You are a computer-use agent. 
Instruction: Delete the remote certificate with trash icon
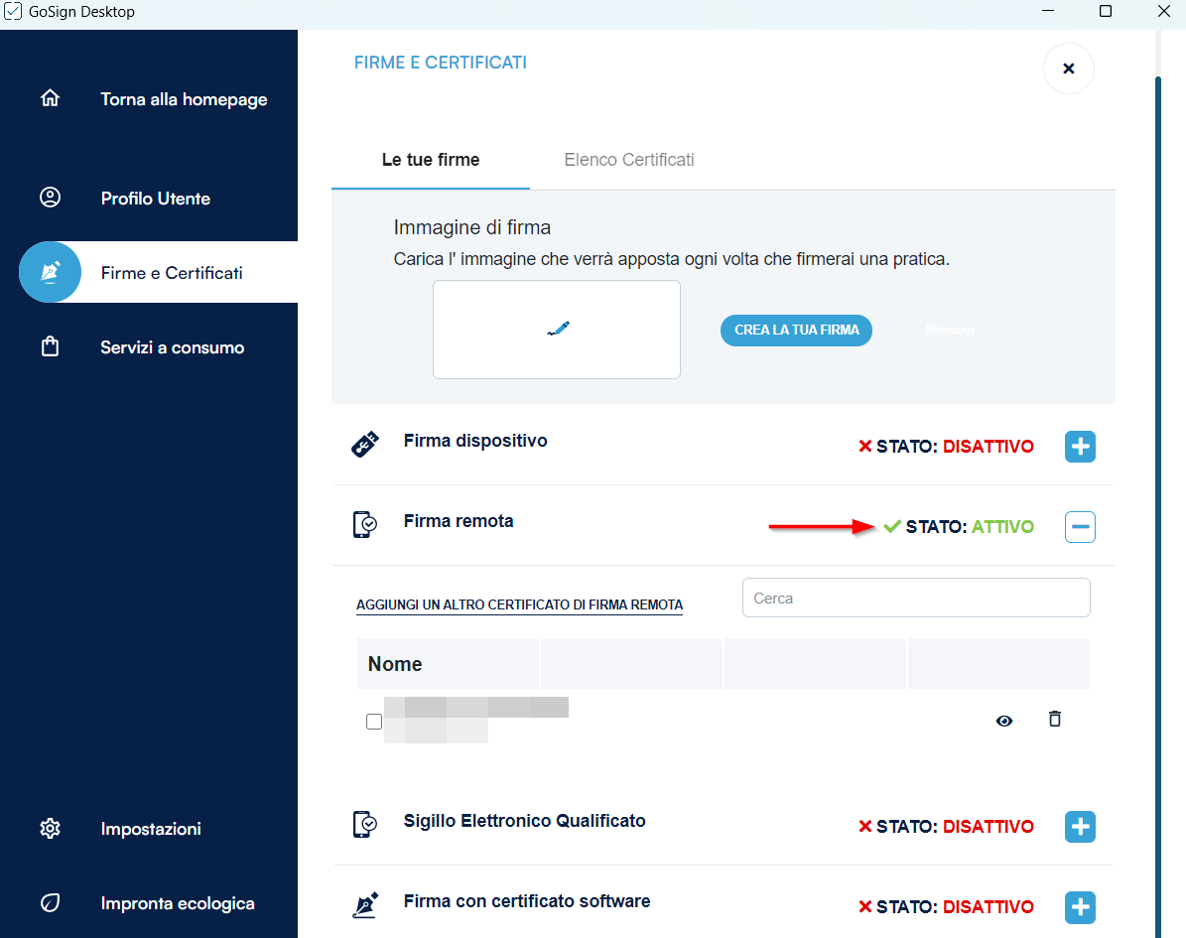click(1054, 719)
